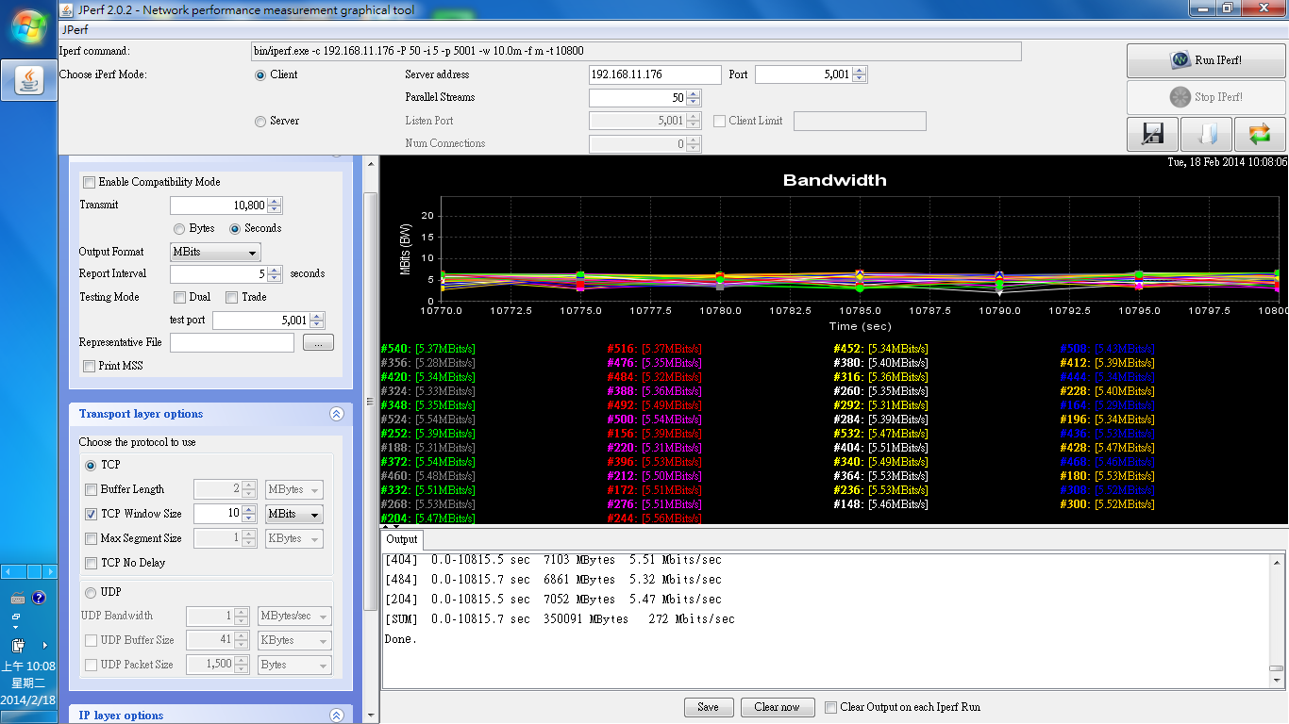Click the #540 stream legend entry
This screenshot has height=724, width=1289.
[427, 349]
